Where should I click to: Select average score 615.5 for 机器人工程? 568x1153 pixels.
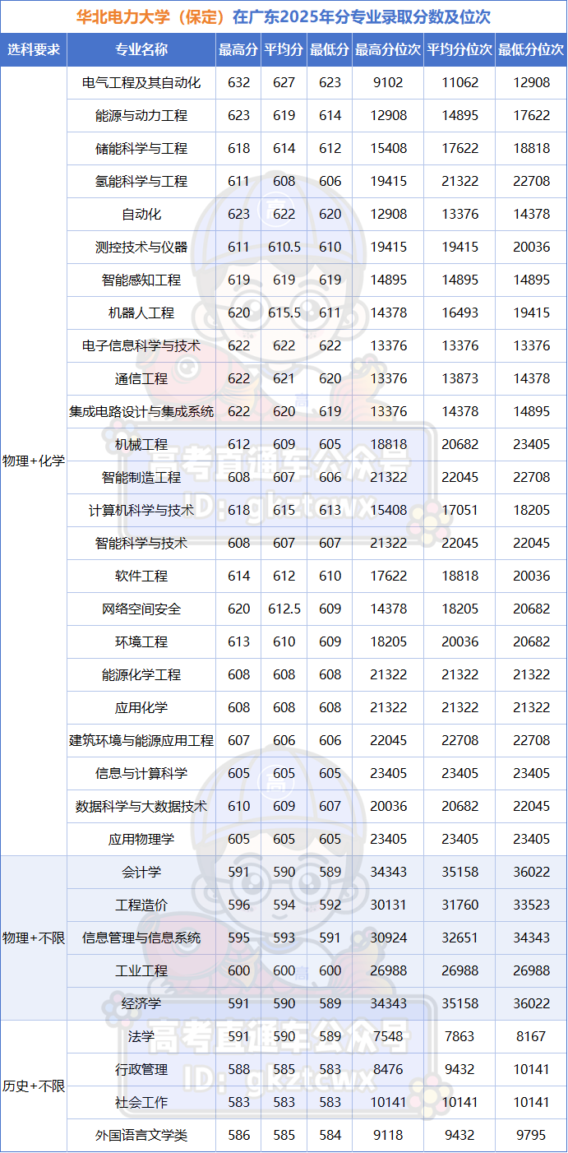[x=284, y=313]
